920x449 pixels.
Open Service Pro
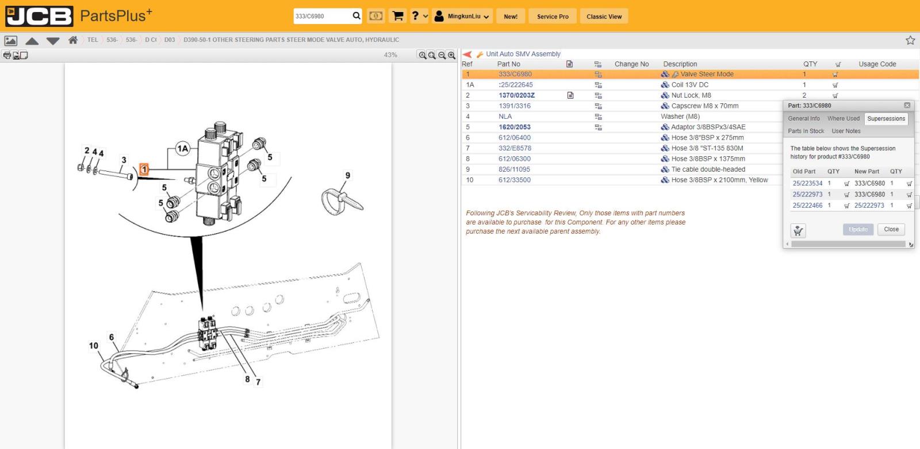[553, 17]
